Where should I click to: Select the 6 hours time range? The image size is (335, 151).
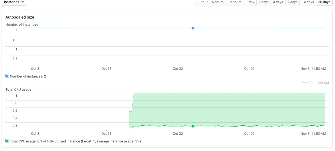[218, 2]
